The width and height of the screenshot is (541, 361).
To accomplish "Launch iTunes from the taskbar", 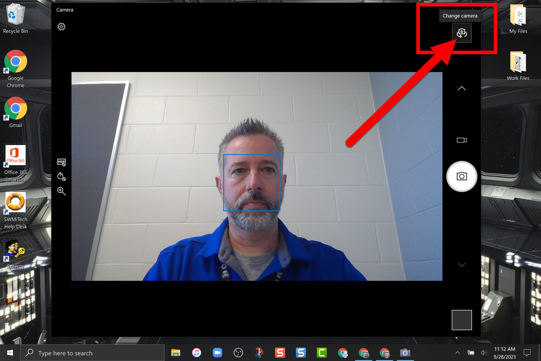I will click(197, 353).
